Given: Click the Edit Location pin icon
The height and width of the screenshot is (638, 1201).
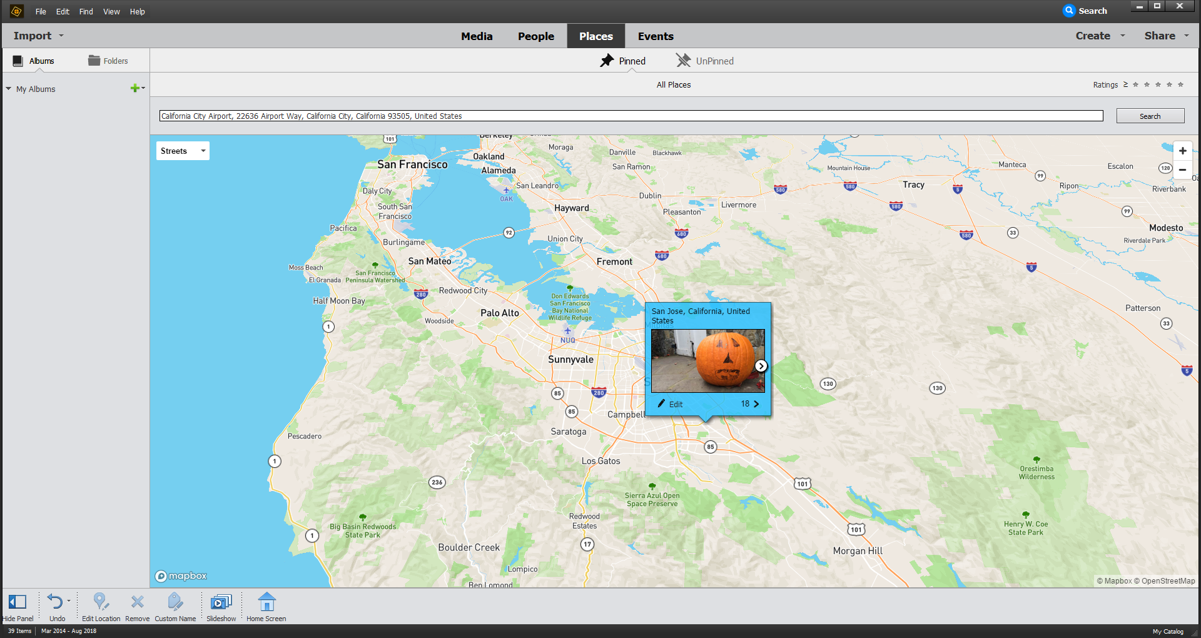Looking at the screenshot, I should (x=100, y=602).
